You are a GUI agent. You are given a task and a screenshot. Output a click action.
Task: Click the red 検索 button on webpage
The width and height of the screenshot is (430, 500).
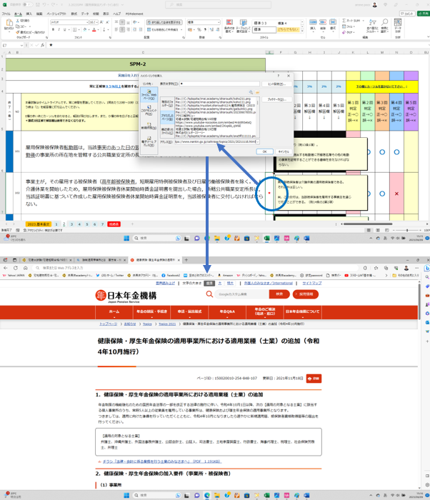[x=279, y=294]
